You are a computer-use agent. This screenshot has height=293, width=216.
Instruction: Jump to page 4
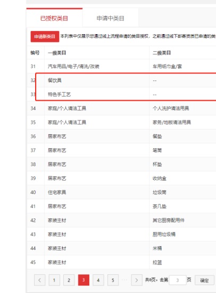tap(98, 280)
